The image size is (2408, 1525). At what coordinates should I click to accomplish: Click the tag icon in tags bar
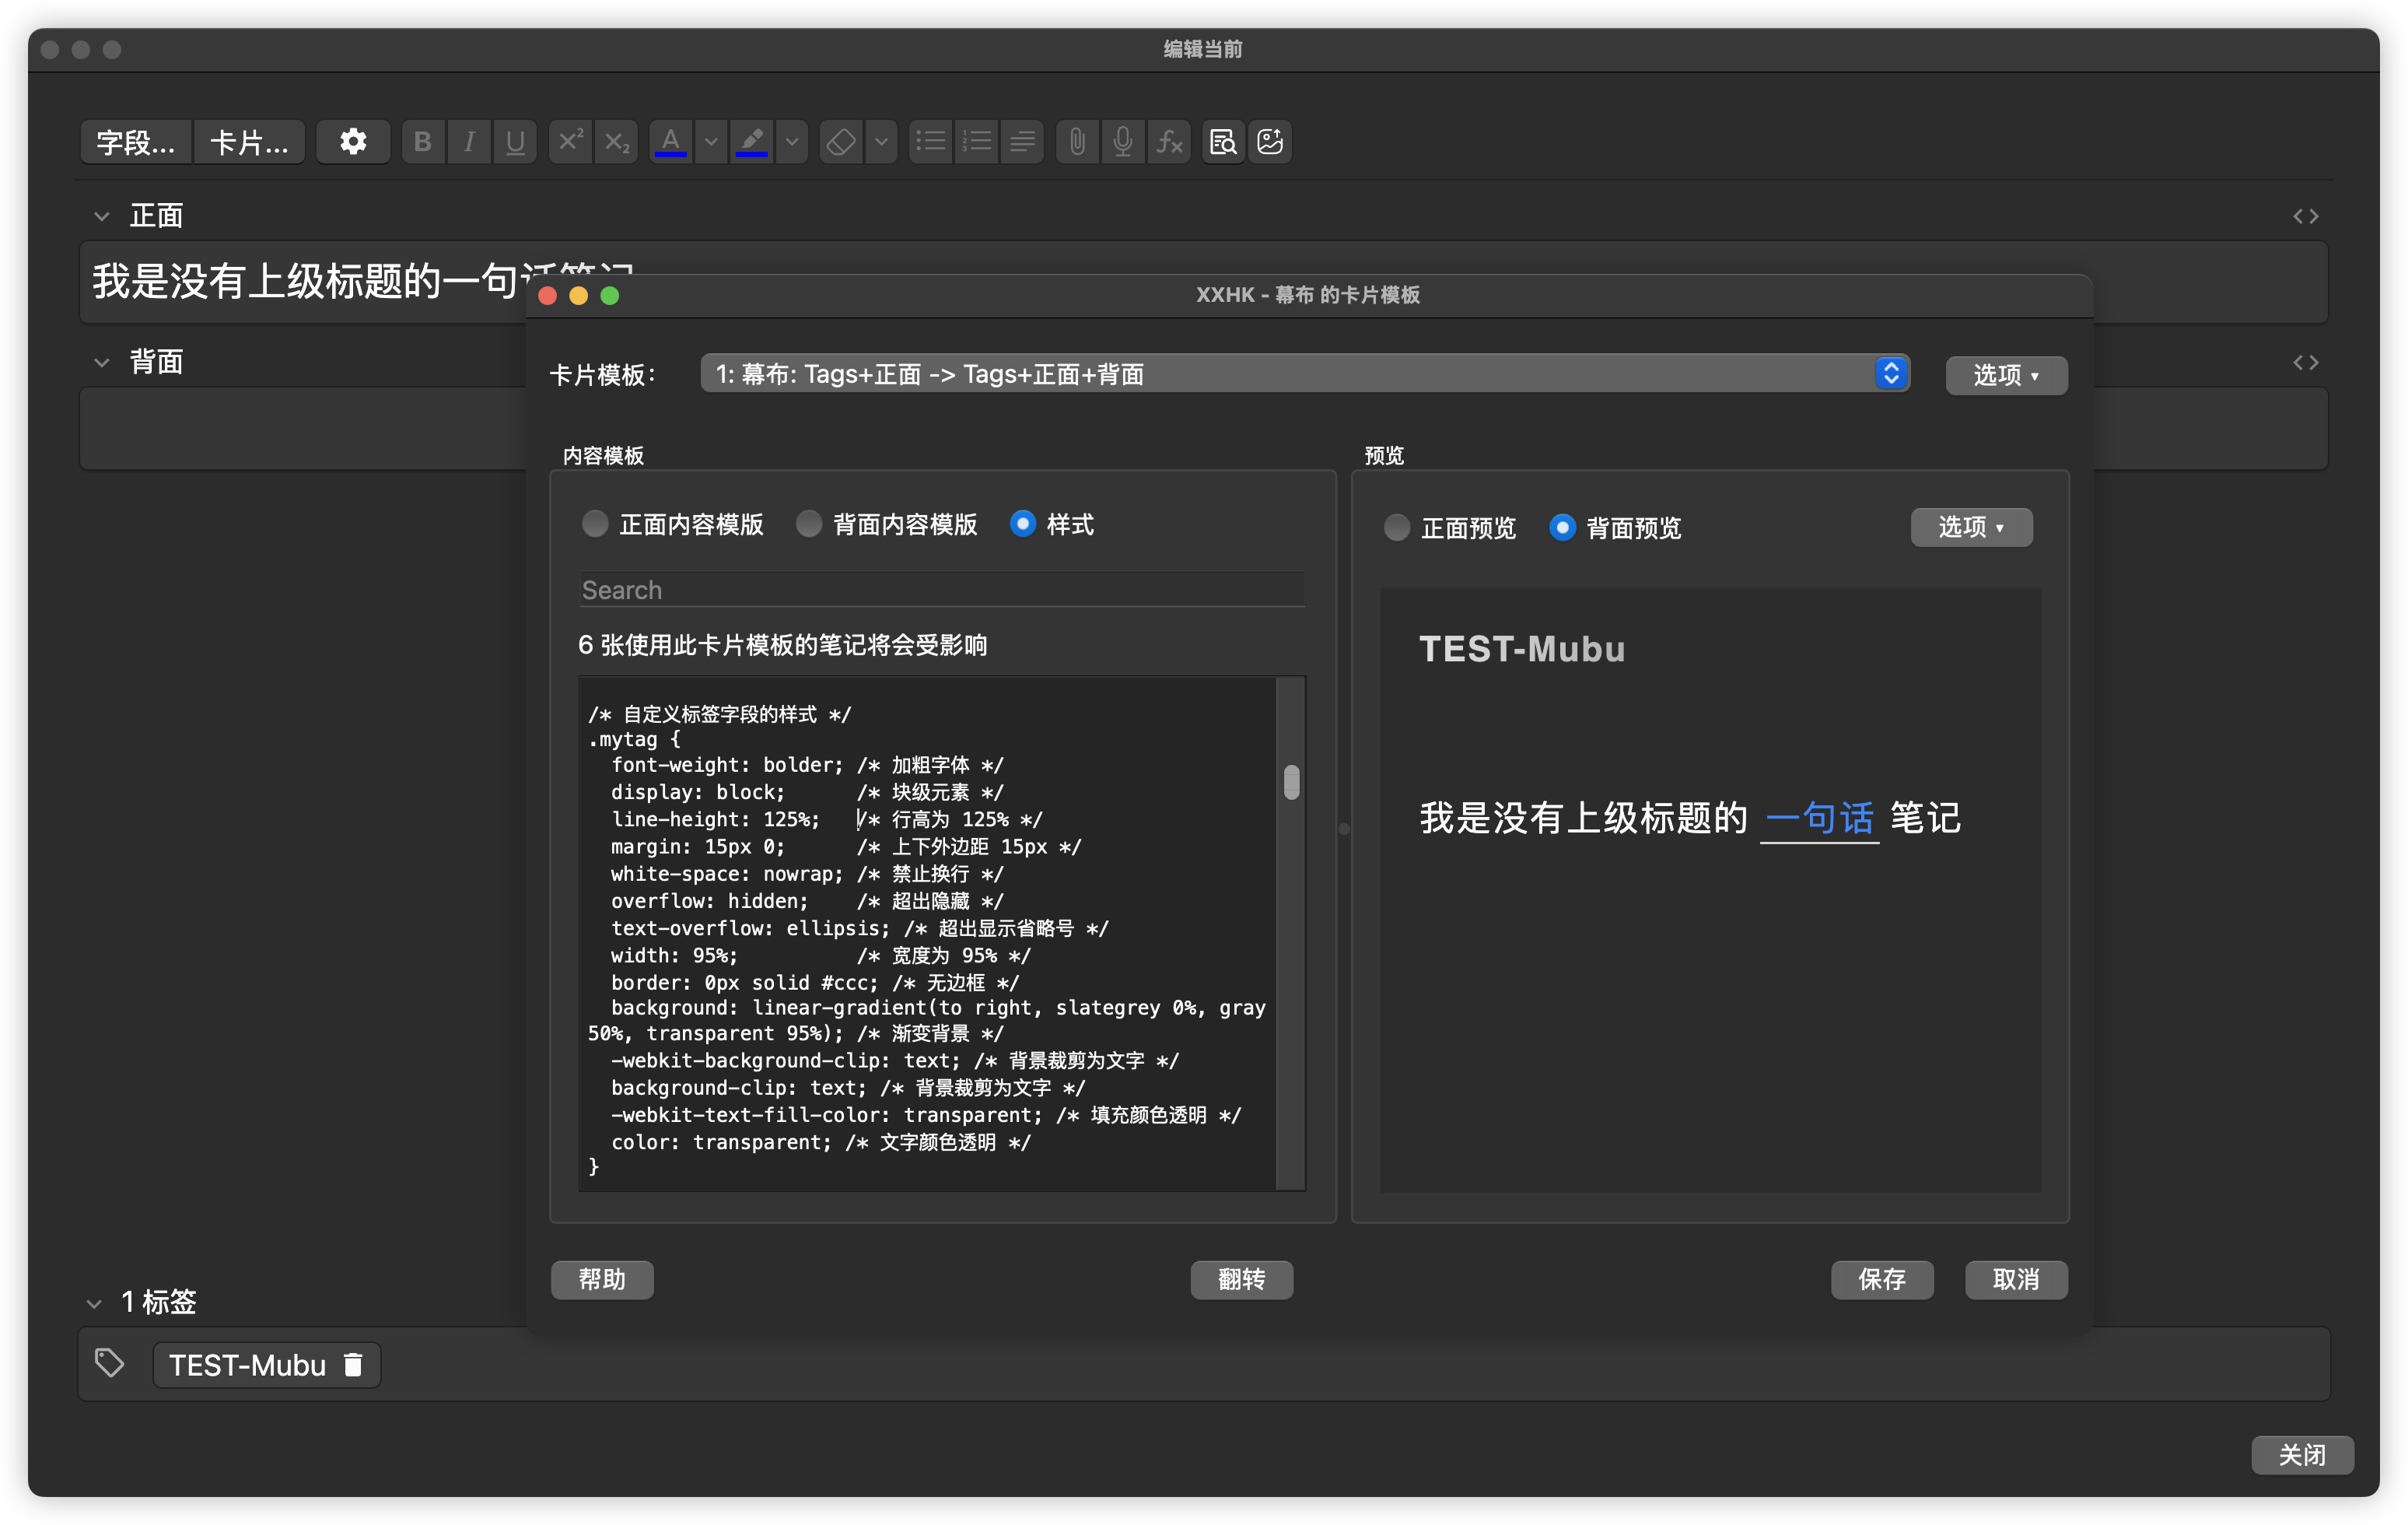[x=110, y=1363]
